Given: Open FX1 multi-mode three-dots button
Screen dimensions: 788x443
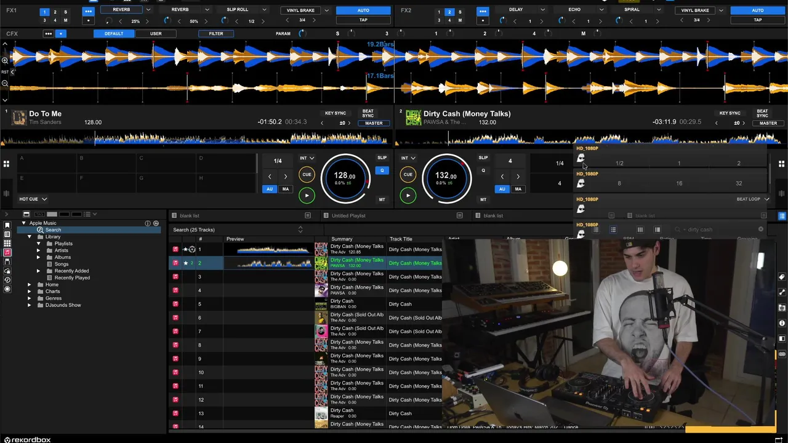Looking at the screenshot, I should pos(88,11).
